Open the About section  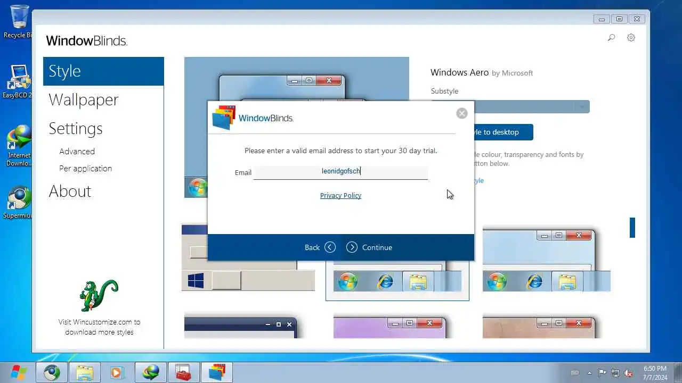coord(70,191)
